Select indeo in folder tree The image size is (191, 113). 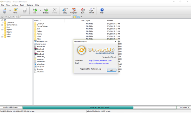pyautogui.click(x=9, y=34)
